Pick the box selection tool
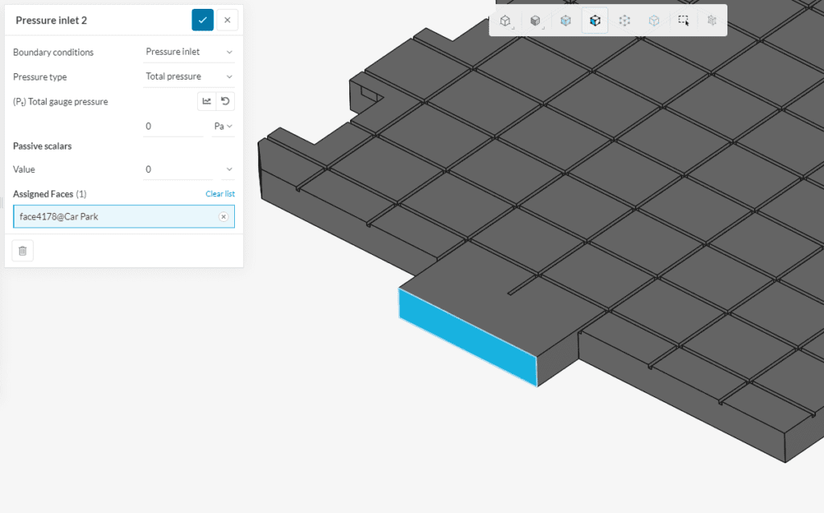The height and width of the screenshot is (513, 824). coord(683,20)
